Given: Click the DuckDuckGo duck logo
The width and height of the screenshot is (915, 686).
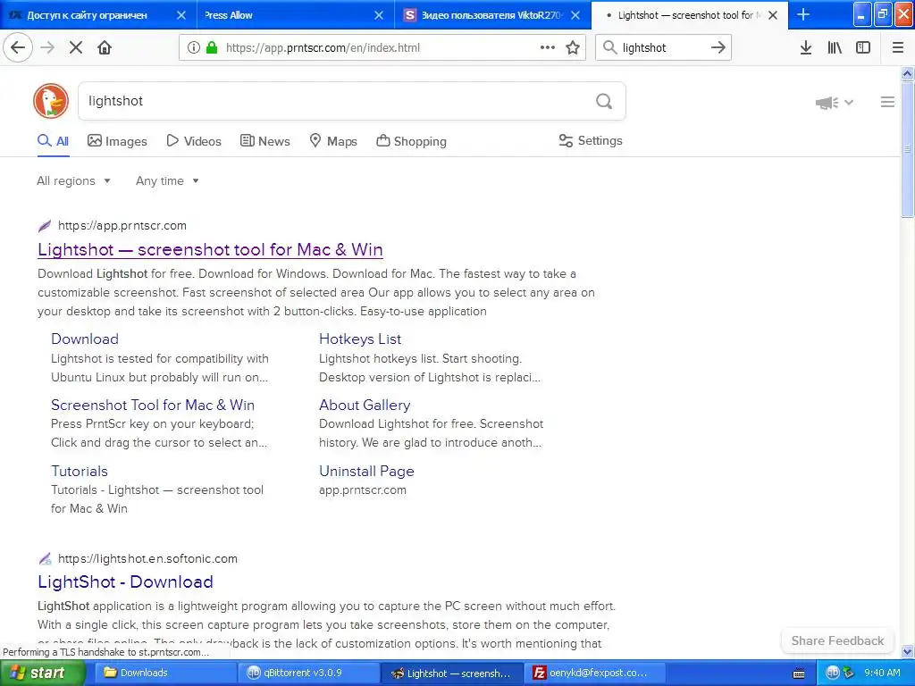Looking at the screenshot, I should tap(51, 101).
